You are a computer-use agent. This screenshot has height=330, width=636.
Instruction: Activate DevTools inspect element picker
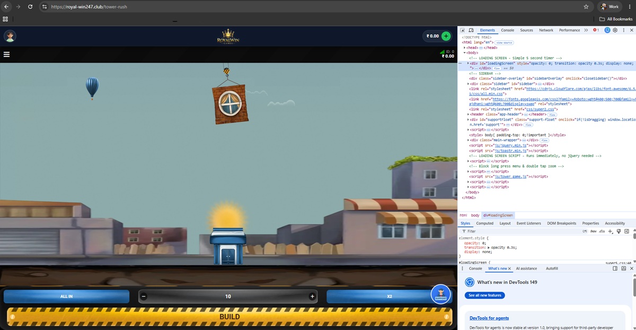(463, 30)
